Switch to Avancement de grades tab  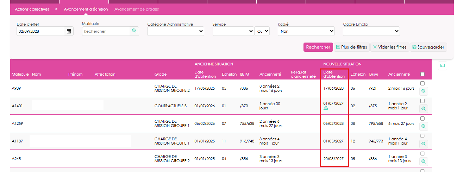coord(137,9)
